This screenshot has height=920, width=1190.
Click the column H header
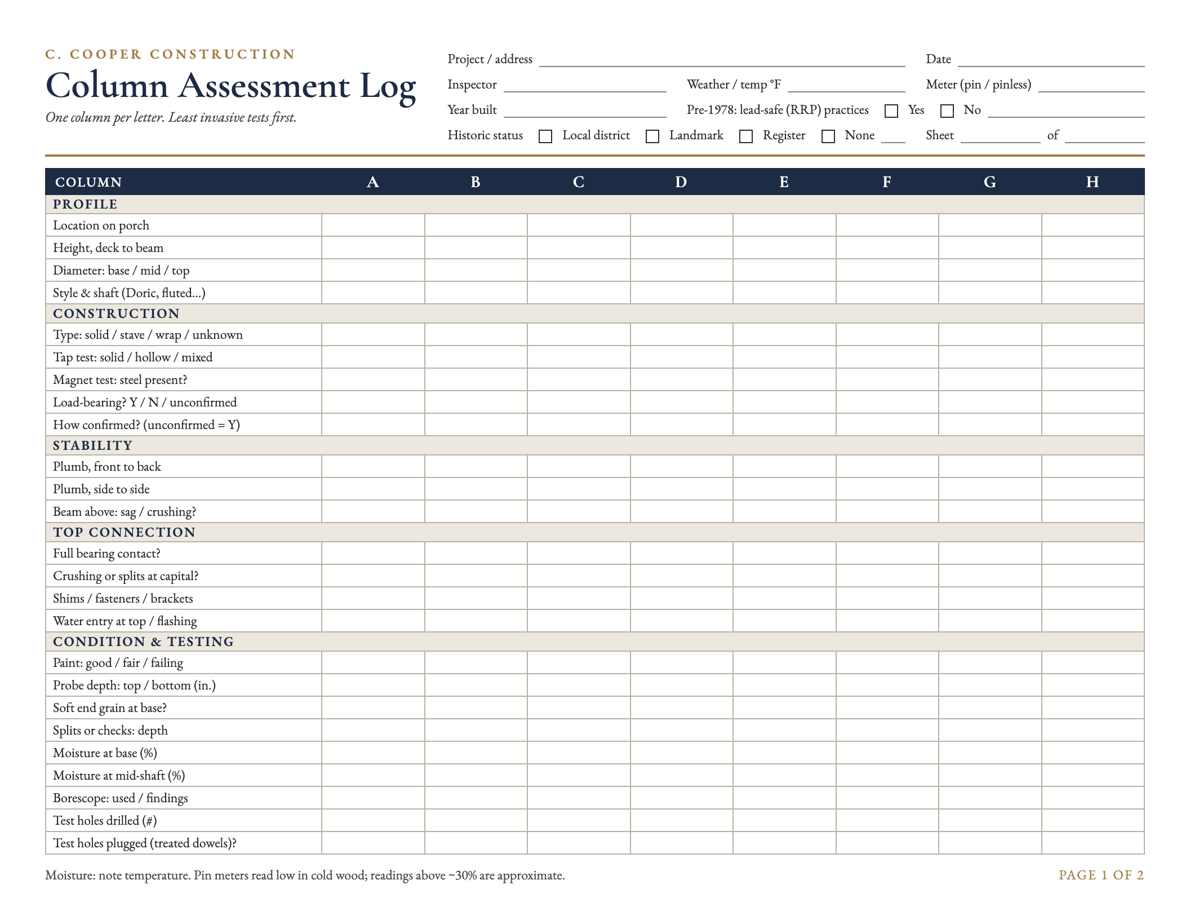point(1093,182)
